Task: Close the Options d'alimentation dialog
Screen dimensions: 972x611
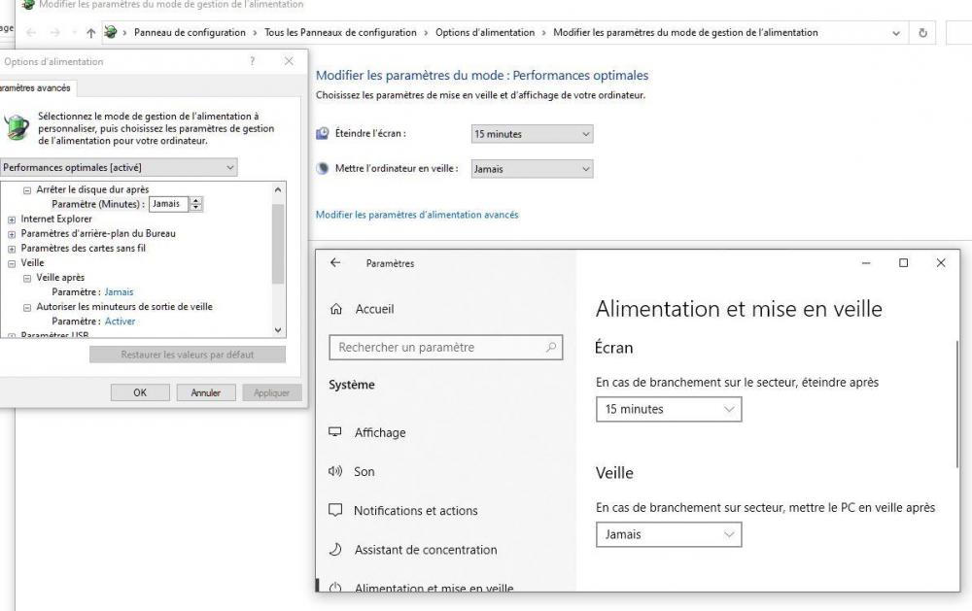Action: [289, 61]
